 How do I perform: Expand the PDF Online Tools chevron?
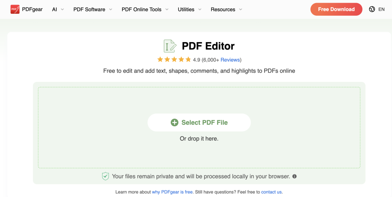[x=167, y=10]
